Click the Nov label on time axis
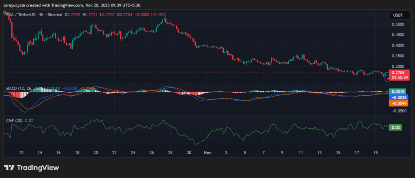 tap(207, 153)
